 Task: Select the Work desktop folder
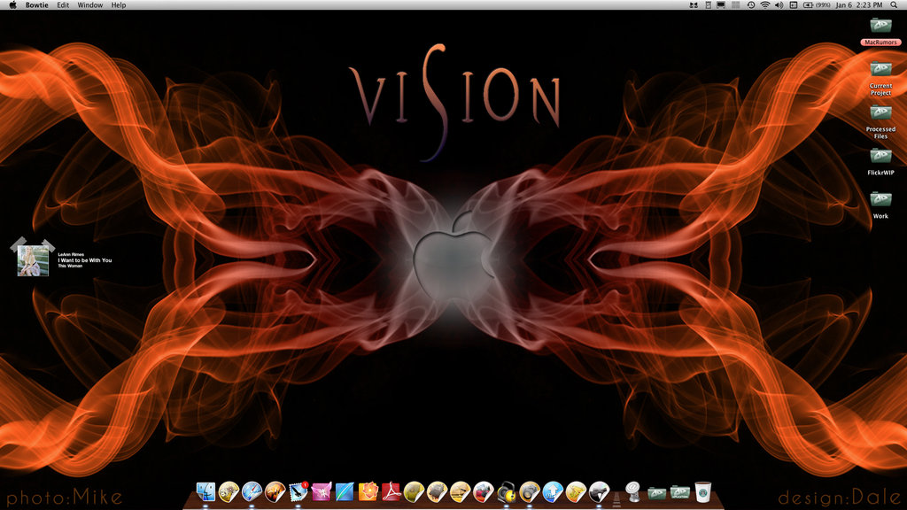[x=881, y=205]
